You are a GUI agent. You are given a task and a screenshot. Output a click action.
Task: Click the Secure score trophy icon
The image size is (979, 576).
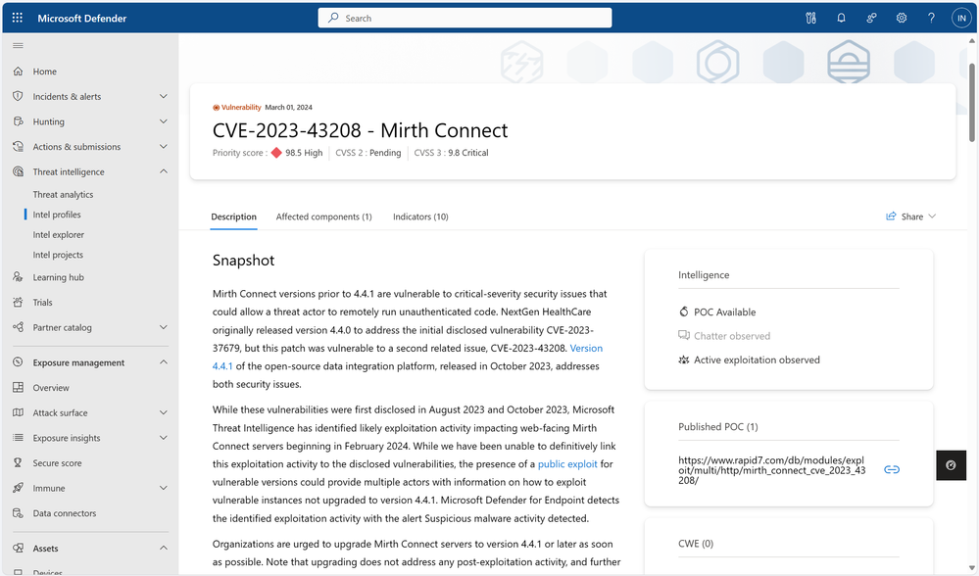18,462
